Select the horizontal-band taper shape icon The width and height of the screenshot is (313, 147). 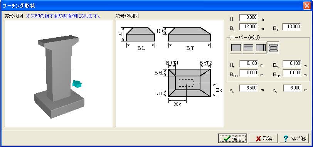click(248, 48)
